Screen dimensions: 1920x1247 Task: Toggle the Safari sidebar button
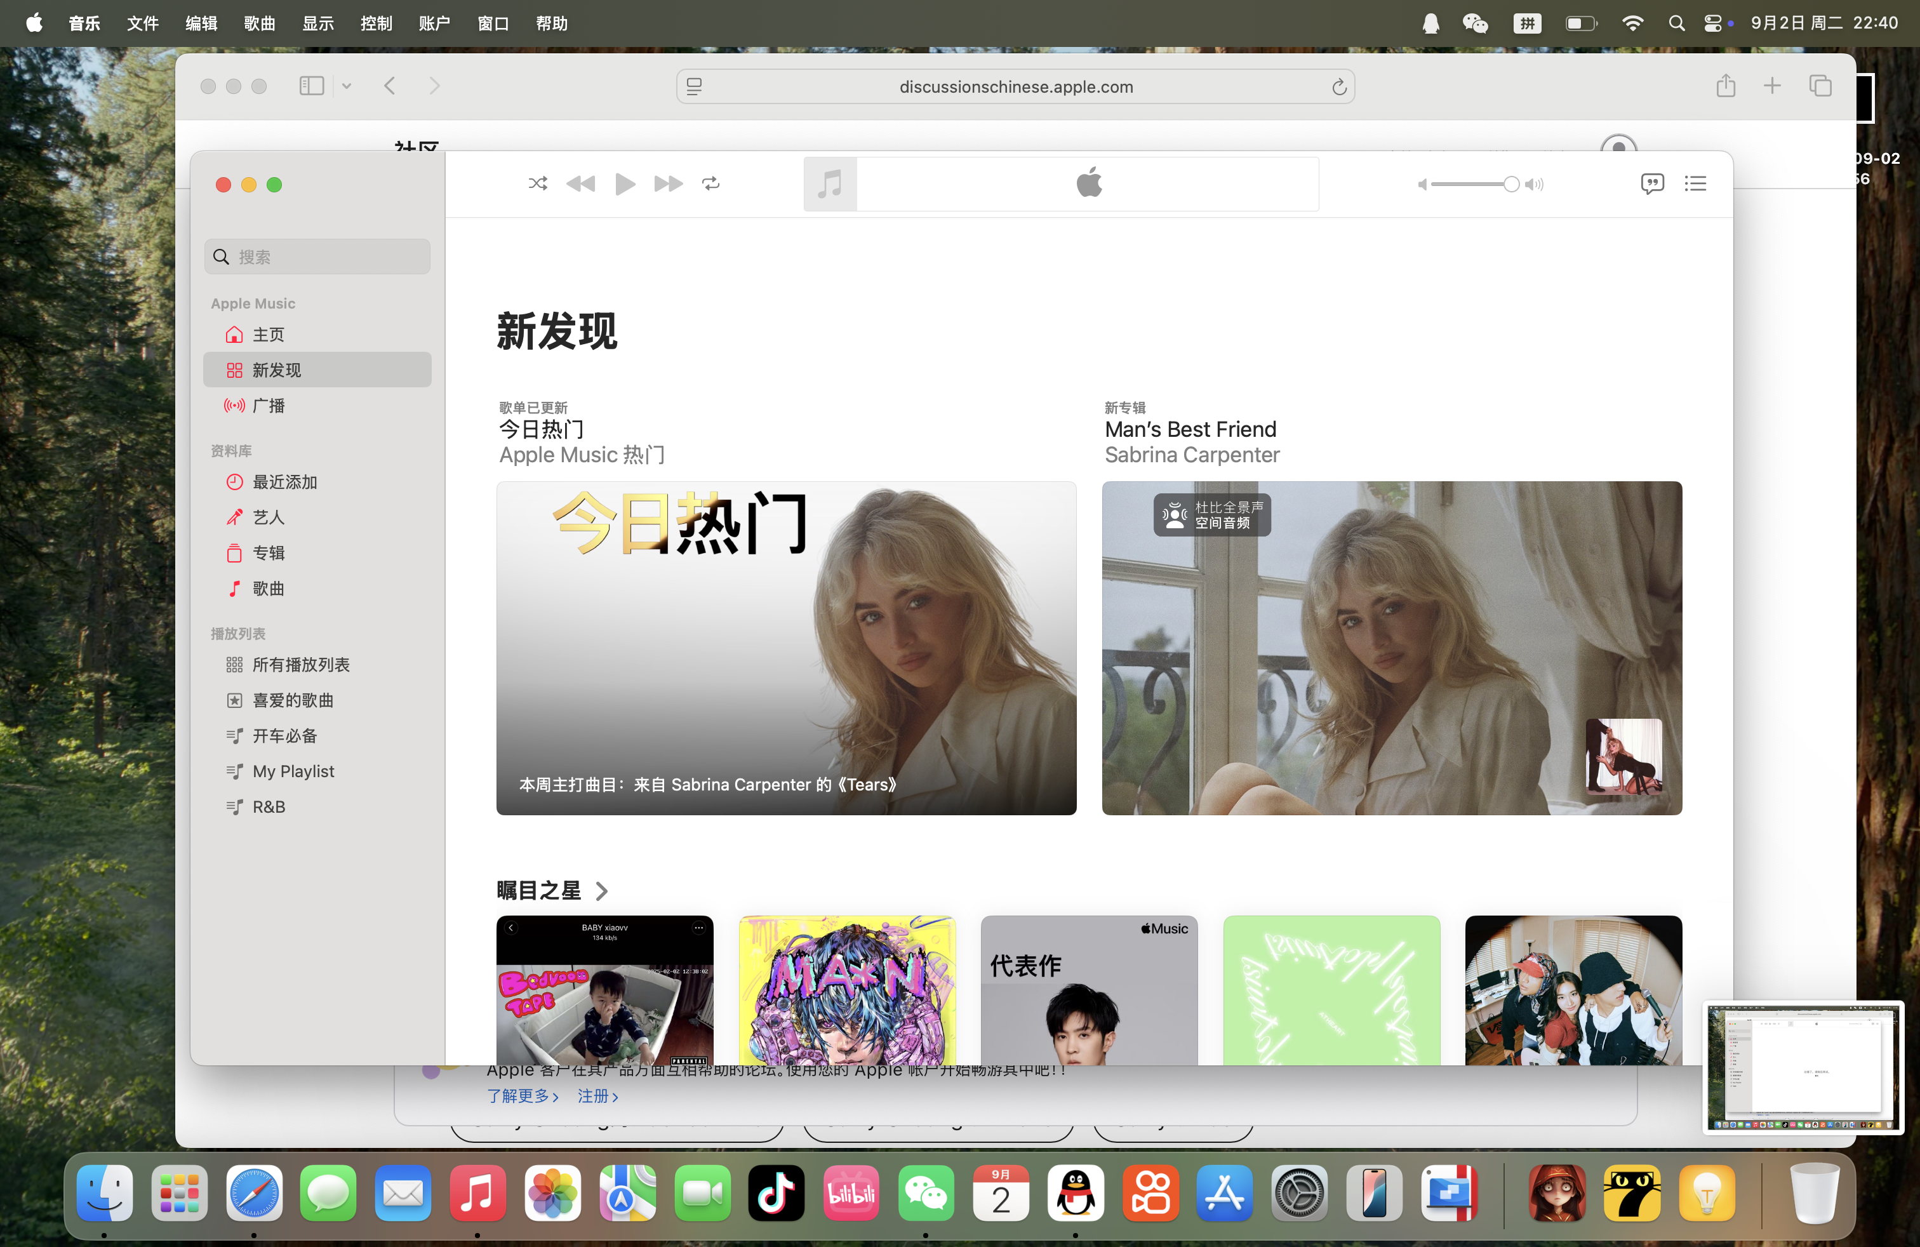click(x=311, y=86)
